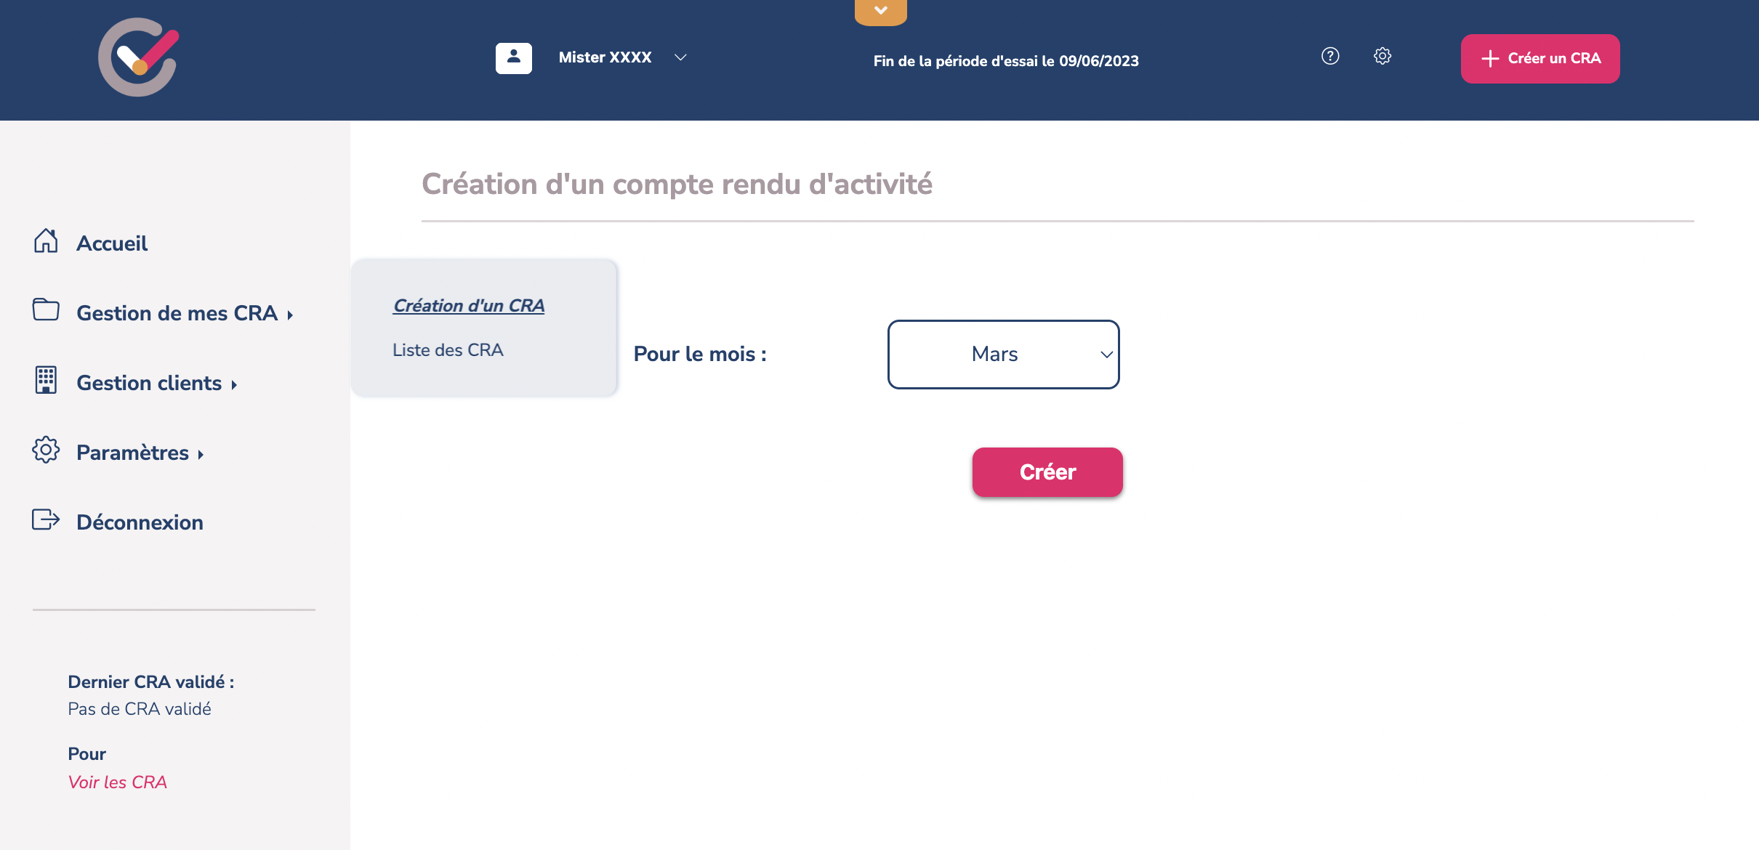Click the folder icon beside Gestion de mes CRA
This screenshot has height=850, width=1759.
click(x=46, y=310)
